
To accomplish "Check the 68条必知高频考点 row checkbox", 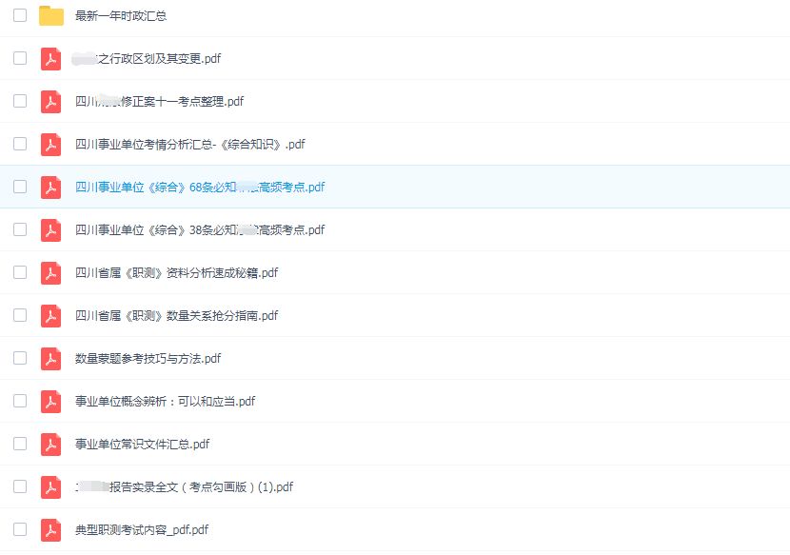I will 20,187.
